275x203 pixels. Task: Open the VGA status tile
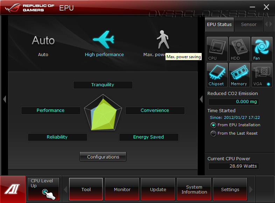[262, 75]
